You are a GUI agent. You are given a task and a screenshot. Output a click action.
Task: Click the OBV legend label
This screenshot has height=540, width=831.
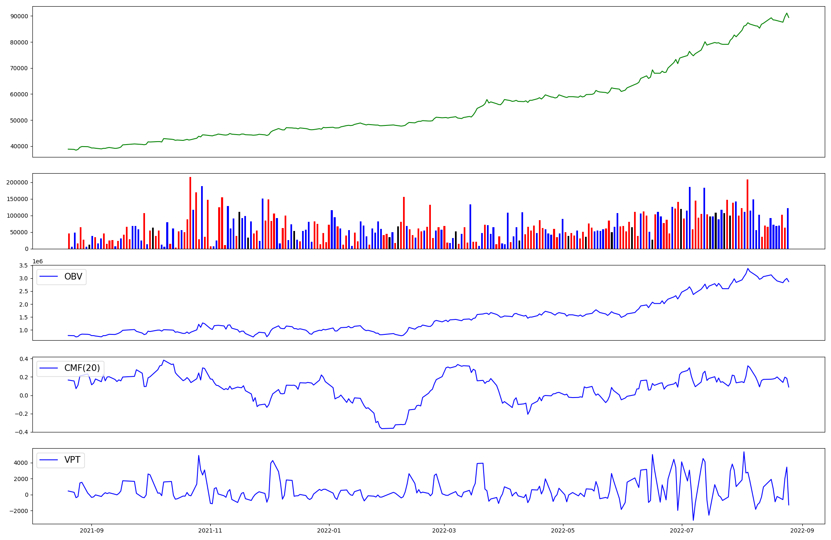pyautogui.click(x=73, y=277)
